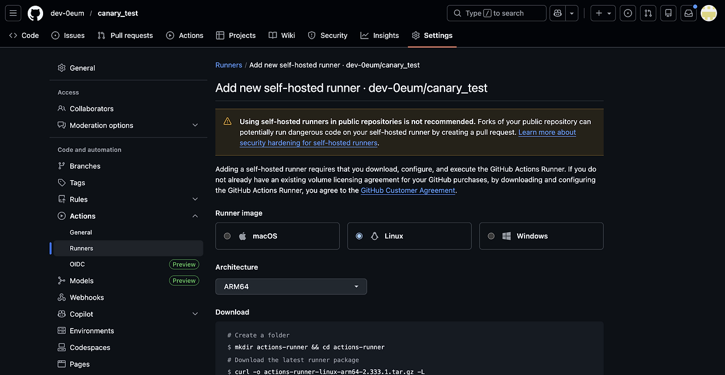Click the Runners breadcrumb link
Screen dimensions: 725x375
(x=229, y=65)
